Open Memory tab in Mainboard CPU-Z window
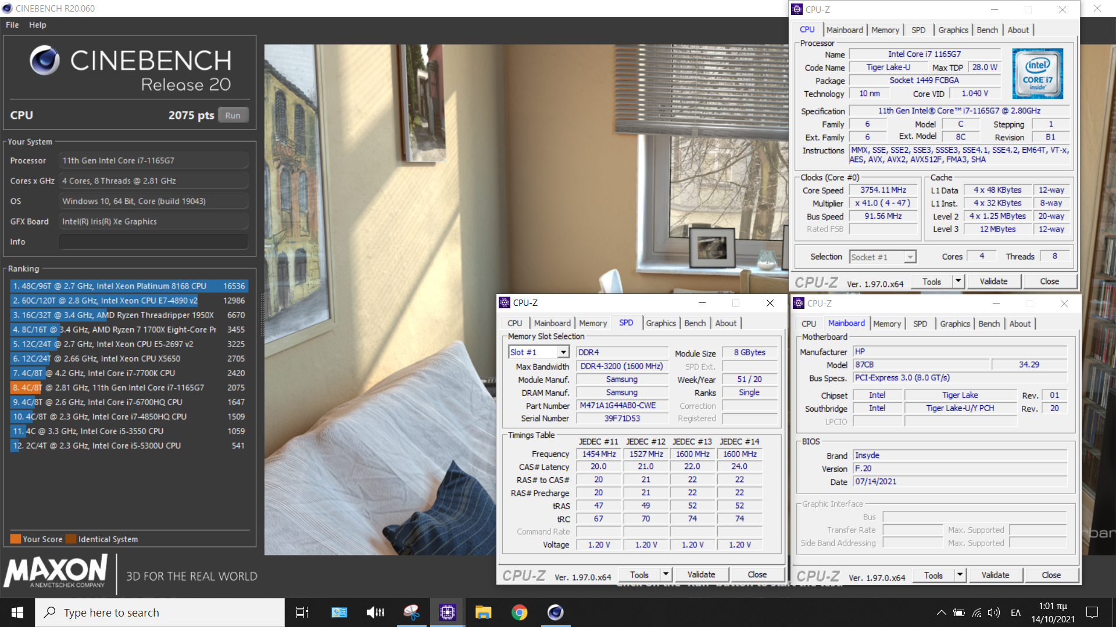The width and height of the screenshot is (1116, 627). (887, 323)
